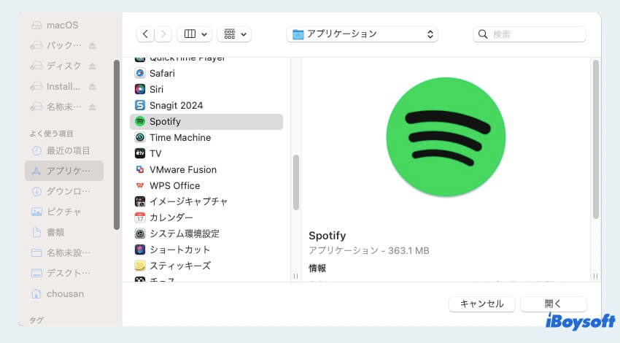Viewport: 620px width, 343px height.
Task: Open the column view mode dropdown
Action: click(x=194, y=34)
